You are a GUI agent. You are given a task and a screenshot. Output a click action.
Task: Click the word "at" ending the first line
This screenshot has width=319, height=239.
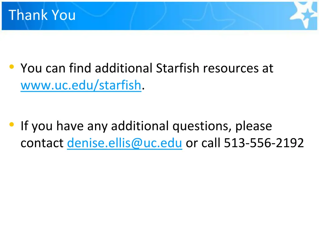pos(268,69)
